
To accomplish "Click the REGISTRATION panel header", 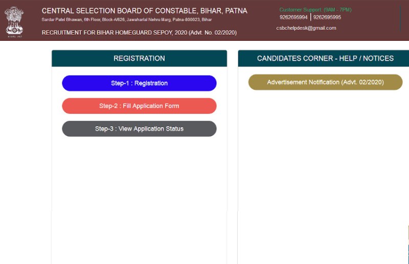I will click(x=139, y=58).
